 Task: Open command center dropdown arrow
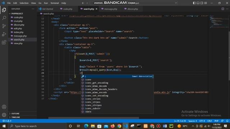[x=176, y=3]
